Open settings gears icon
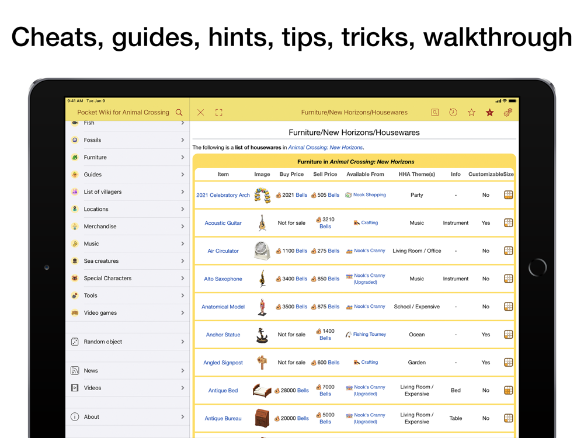This screenshot has height=438, width=584. pyautogui.click(x=508, y=113)
